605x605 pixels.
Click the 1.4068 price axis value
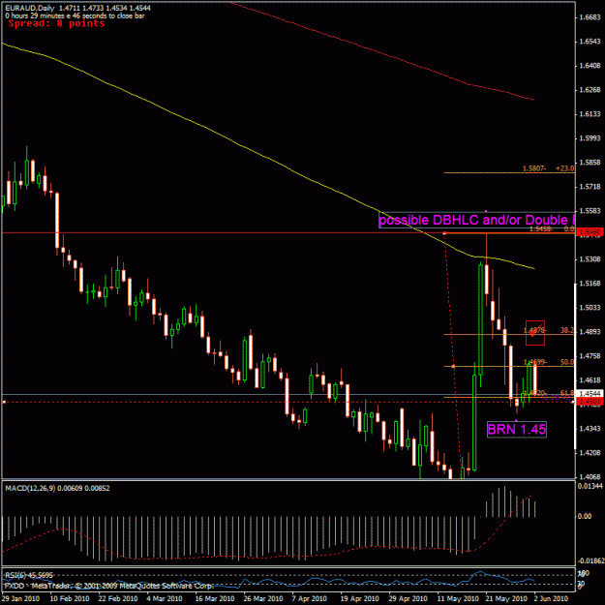click(590, 477)
